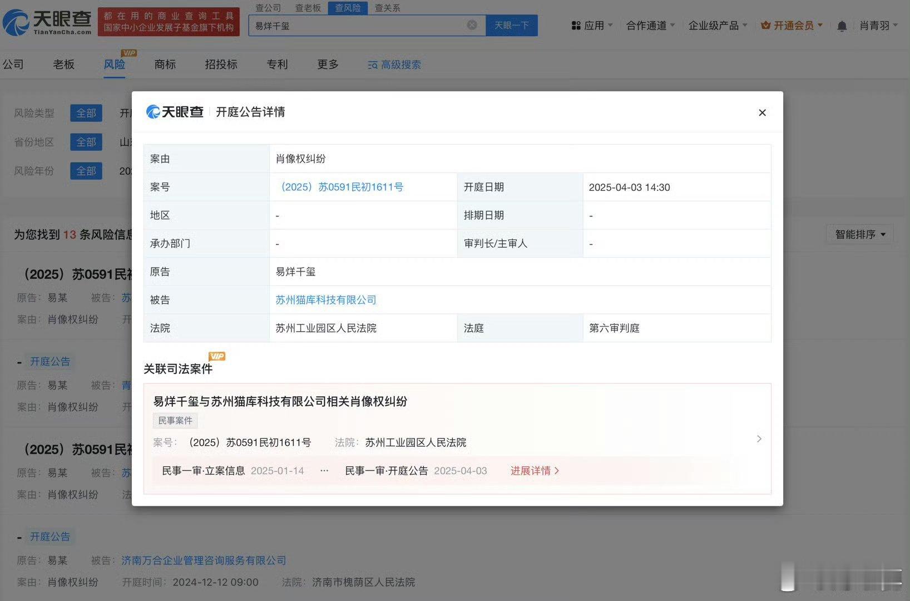Go to 公司 results tab
This screenshot has height=601, width=910.
coord(13,65)
